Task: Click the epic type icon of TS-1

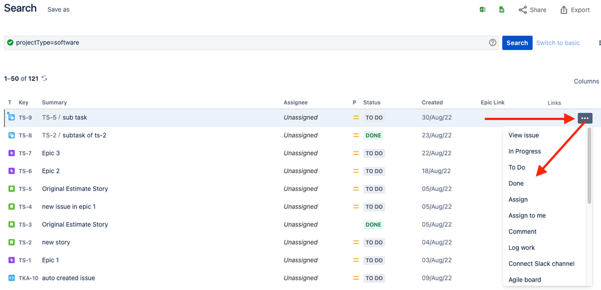Action: click(x=11, y=260)
